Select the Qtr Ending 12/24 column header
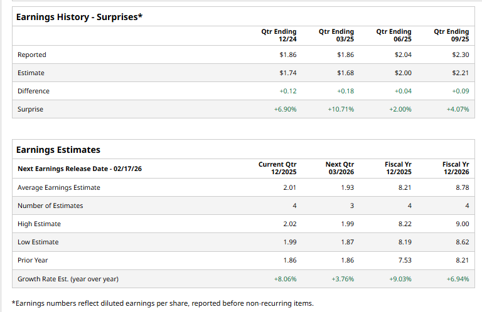482x312 pixels. [x=279, y=35]
